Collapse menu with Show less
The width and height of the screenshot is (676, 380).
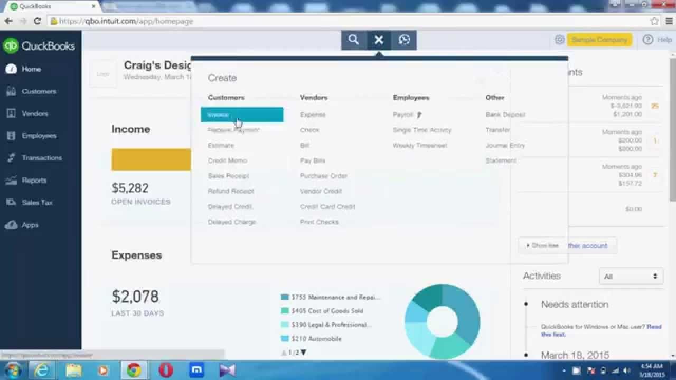(x=543, y=245)
